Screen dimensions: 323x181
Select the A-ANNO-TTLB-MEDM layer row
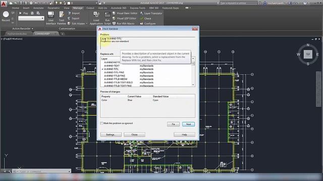(146, 79)
